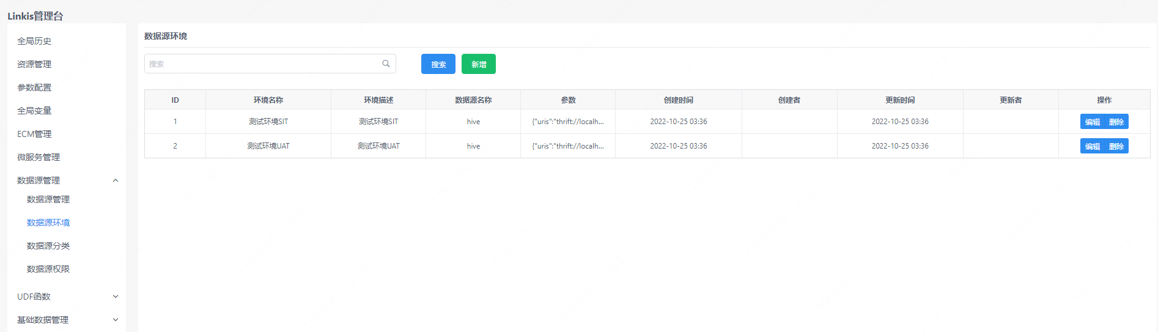
Task: Open 数据源分类 submenu item
Action: (x=48, y=246)
